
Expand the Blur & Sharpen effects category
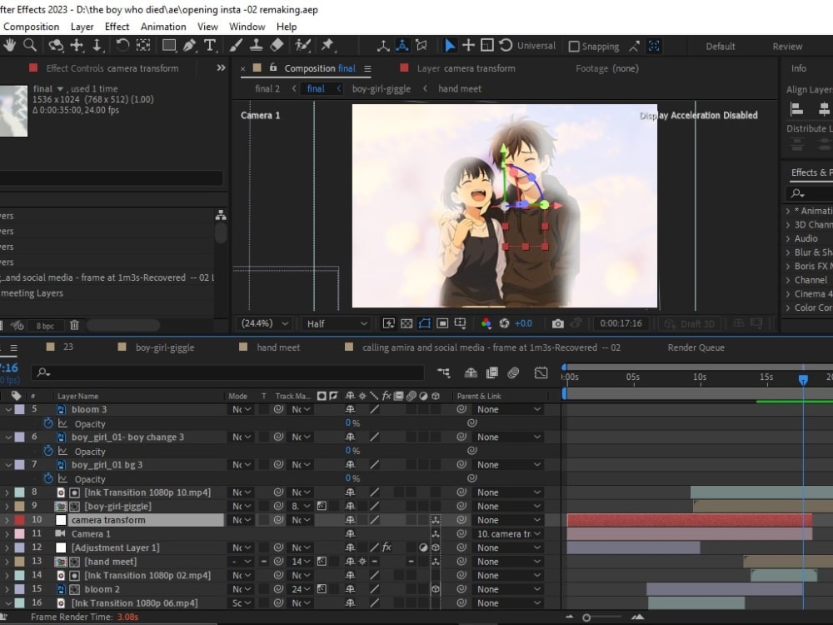(788, 252)
